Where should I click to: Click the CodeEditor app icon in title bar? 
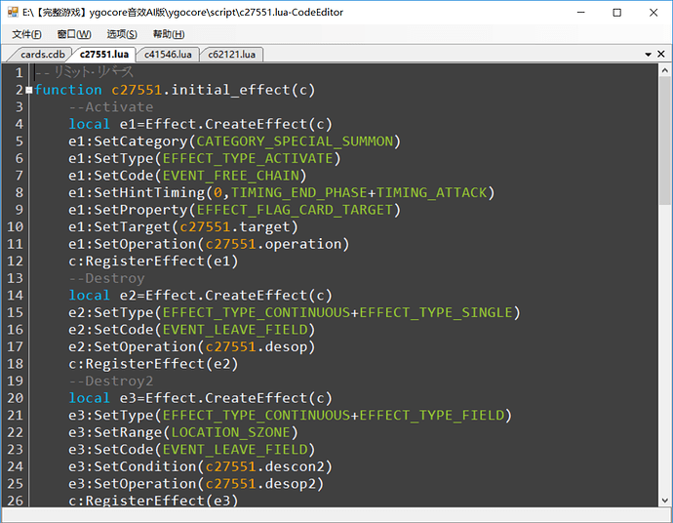(x=13, y=12)
